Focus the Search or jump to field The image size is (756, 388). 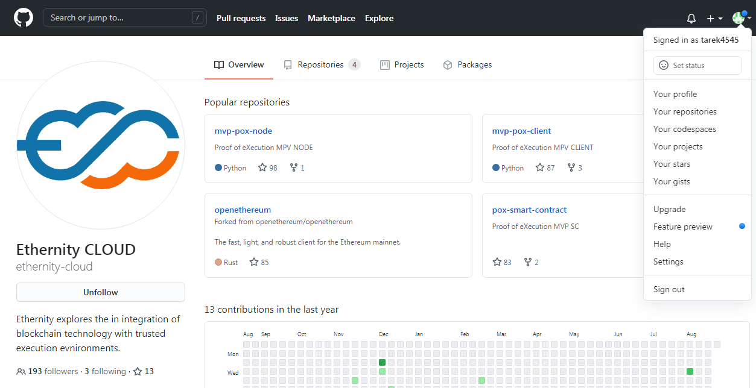tap(125, 18)
